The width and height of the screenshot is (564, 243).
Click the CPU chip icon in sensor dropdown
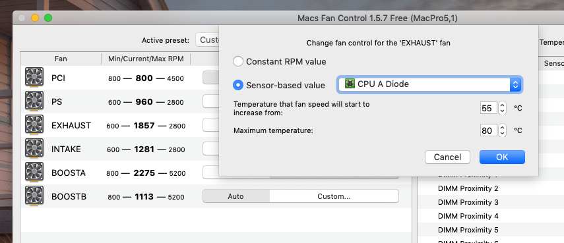pyautogui.click(x=349, y=84)
